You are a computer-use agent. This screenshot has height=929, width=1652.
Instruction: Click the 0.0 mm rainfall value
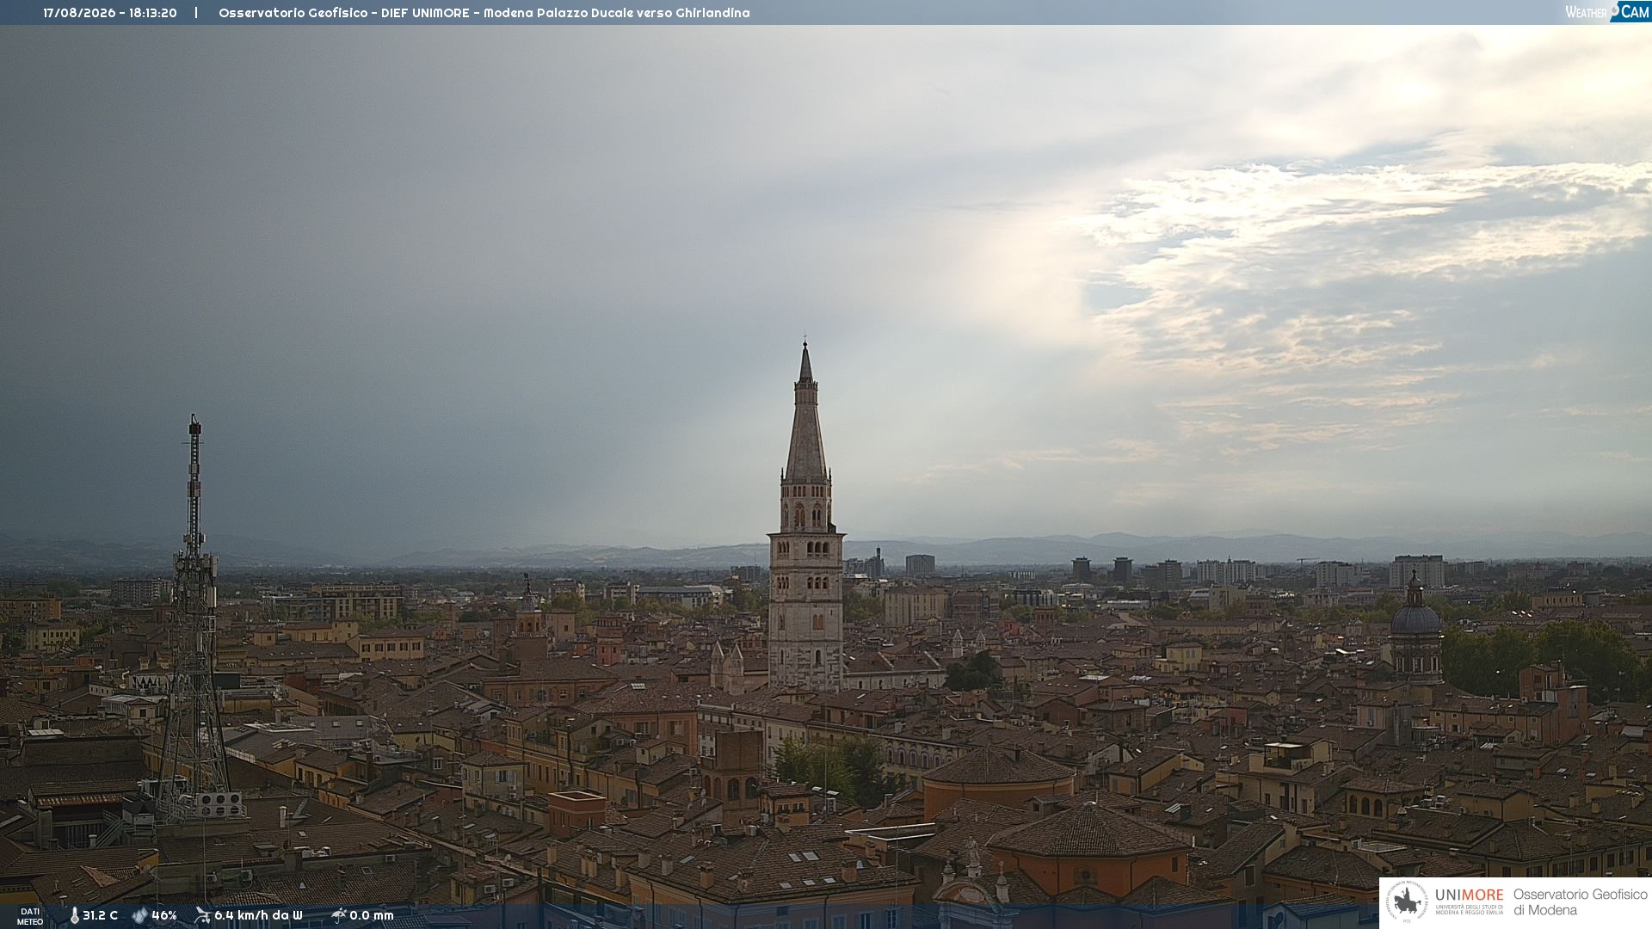372,915
